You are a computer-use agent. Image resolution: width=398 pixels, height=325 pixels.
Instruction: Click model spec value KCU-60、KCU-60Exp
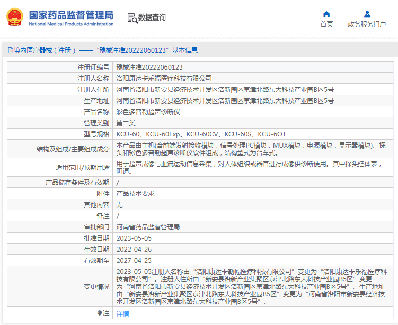(x=201, y=134)
